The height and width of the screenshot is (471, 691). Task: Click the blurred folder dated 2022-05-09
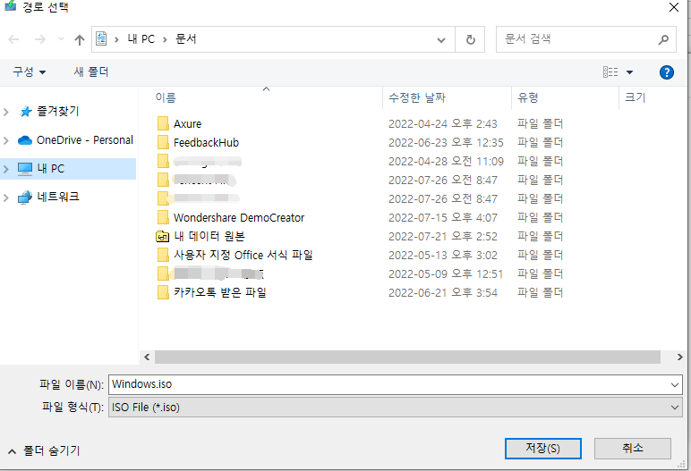pyautogui.click(x=218, y=273)
